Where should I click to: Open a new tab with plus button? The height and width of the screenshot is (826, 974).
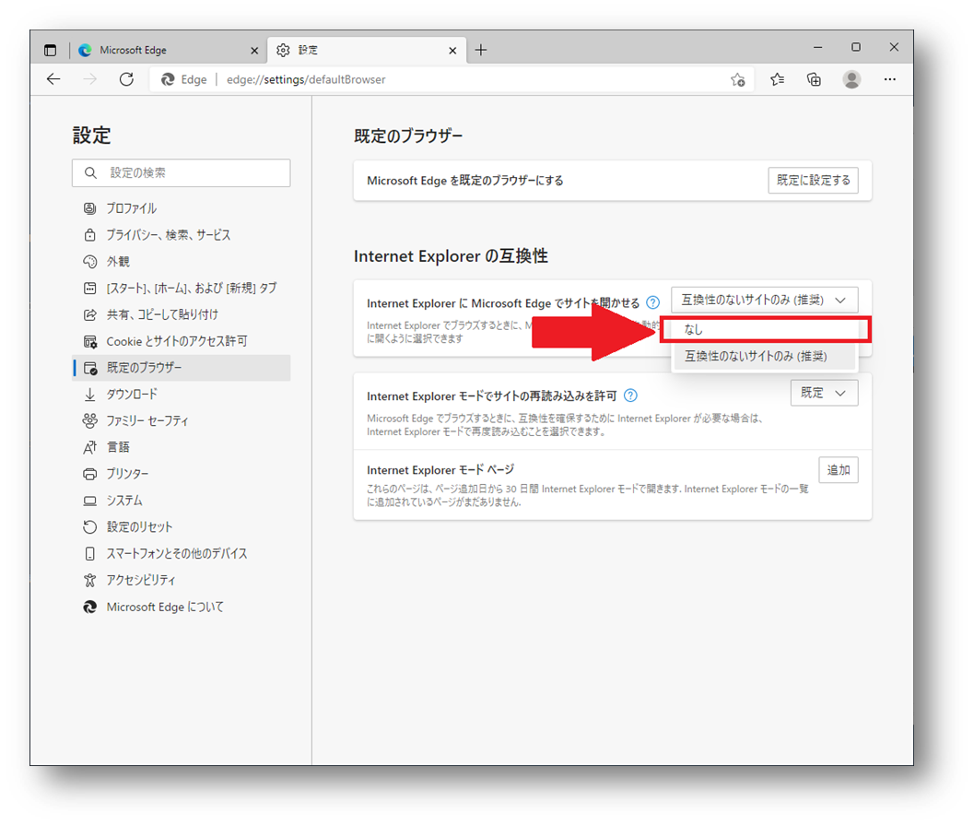(481, 50)
